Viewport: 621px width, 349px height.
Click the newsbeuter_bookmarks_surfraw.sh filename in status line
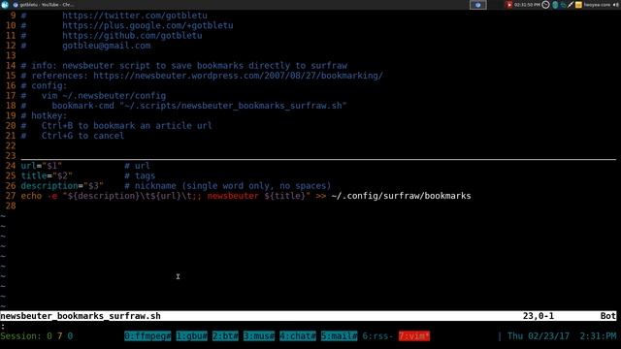(x=81, y=316)
